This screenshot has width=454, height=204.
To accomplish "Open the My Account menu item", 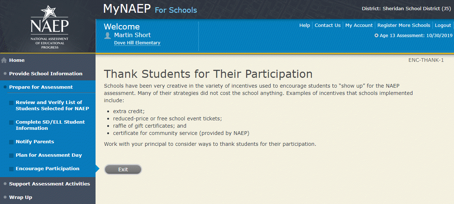I will 359,25.
